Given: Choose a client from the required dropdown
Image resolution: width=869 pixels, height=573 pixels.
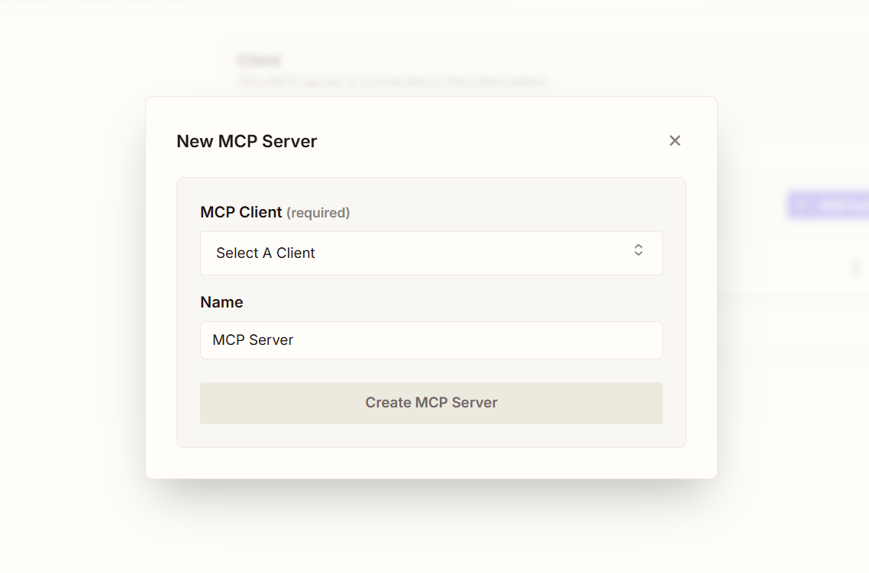Looking at the screenshot, I should (x=431, y=253).
